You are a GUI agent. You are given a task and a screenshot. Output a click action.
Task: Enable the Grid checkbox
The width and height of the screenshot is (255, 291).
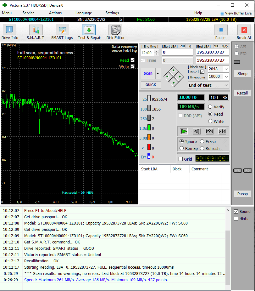click(180, 159)
